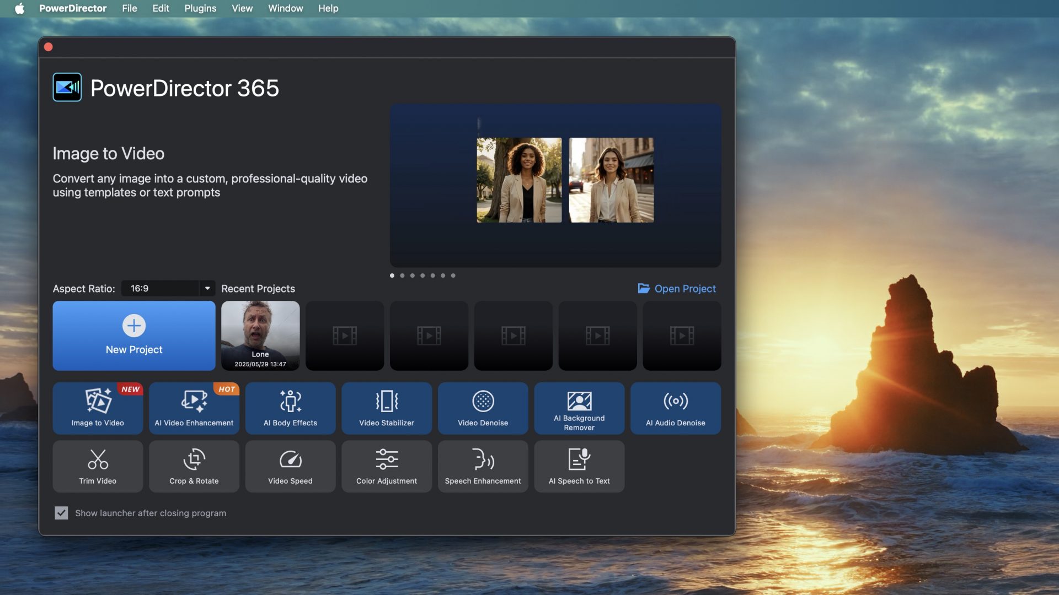Image resolution: width=1059 pixels, height=595 pixels.
Task: Open AI Speech to Text tool
Action: pos(579,466)
